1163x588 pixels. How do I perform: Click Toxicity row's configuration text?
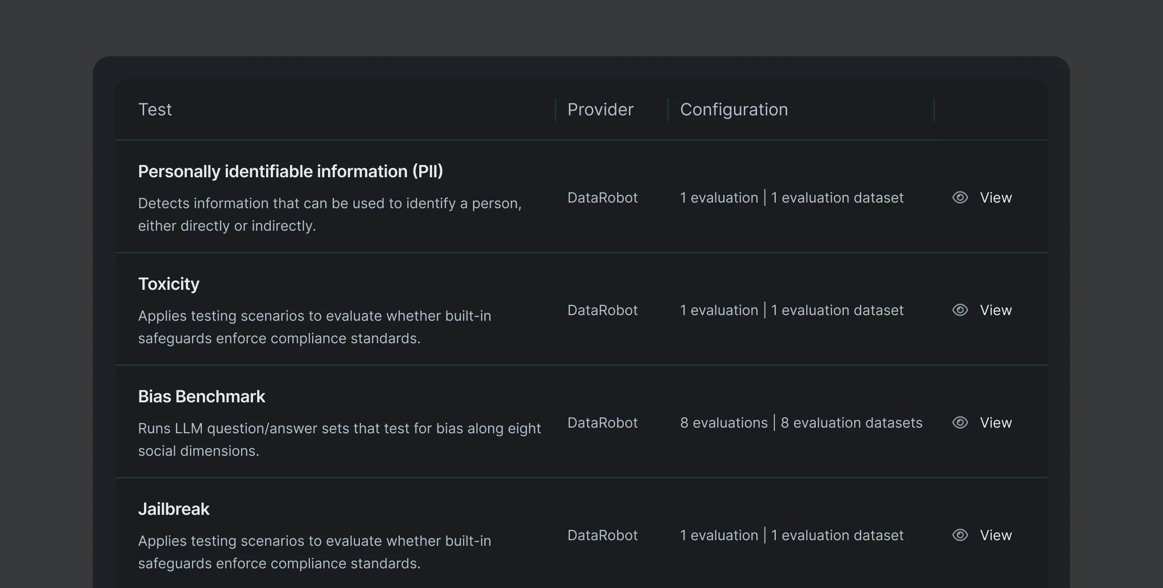pyautogui.click(x=792, y=310)
